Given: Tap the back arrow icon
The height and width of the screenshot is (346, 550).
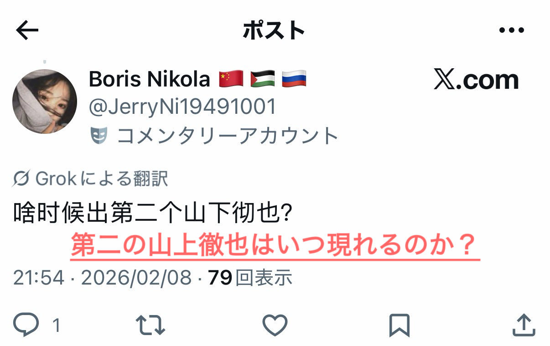Looking at the screenshot, I should (27, 31).
